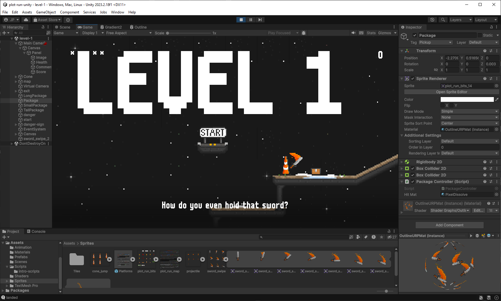501x301 pixels.
Task: Open Undo History icon
Action: point(432,20)
